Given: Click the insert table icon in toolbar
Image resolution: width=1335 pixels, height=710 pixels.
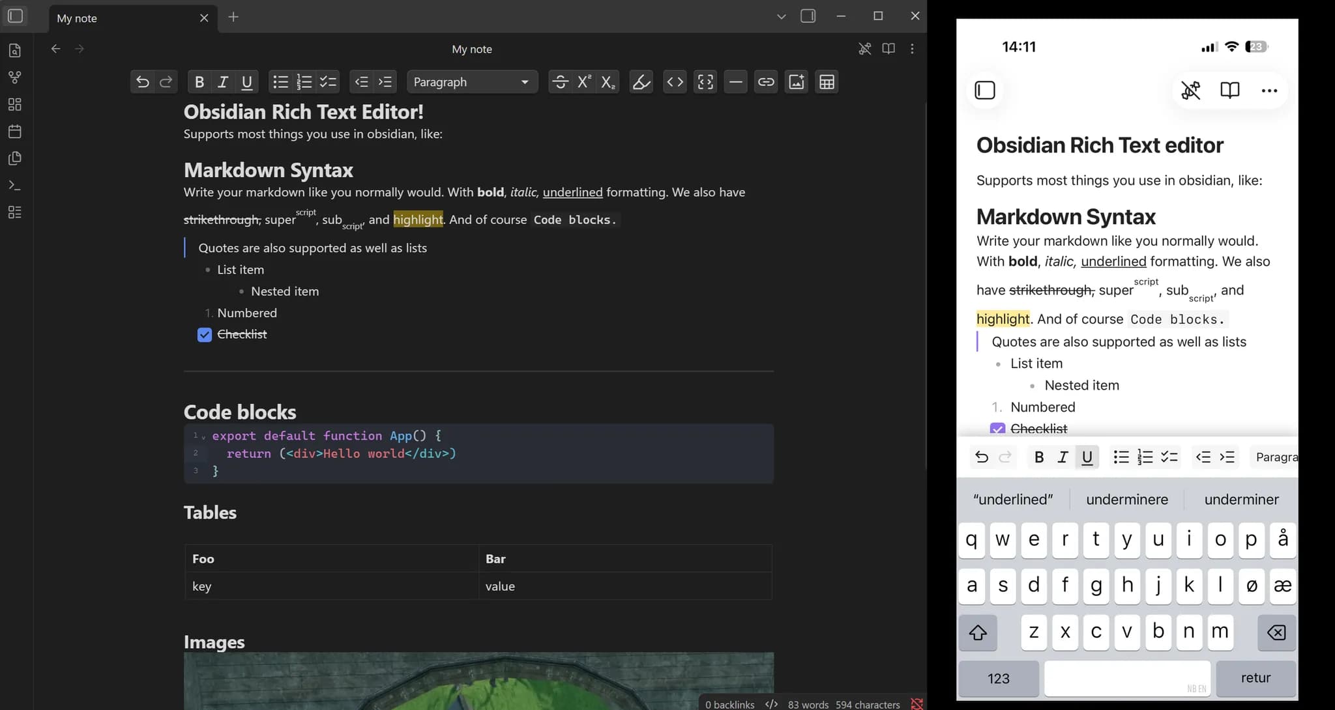Looking at the screenshot, I should (827, 82).
